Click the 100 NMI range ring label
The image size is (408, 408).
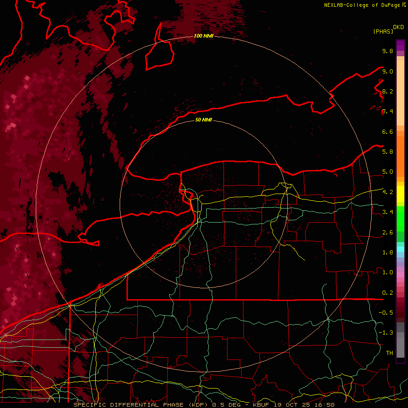[204, 36]
